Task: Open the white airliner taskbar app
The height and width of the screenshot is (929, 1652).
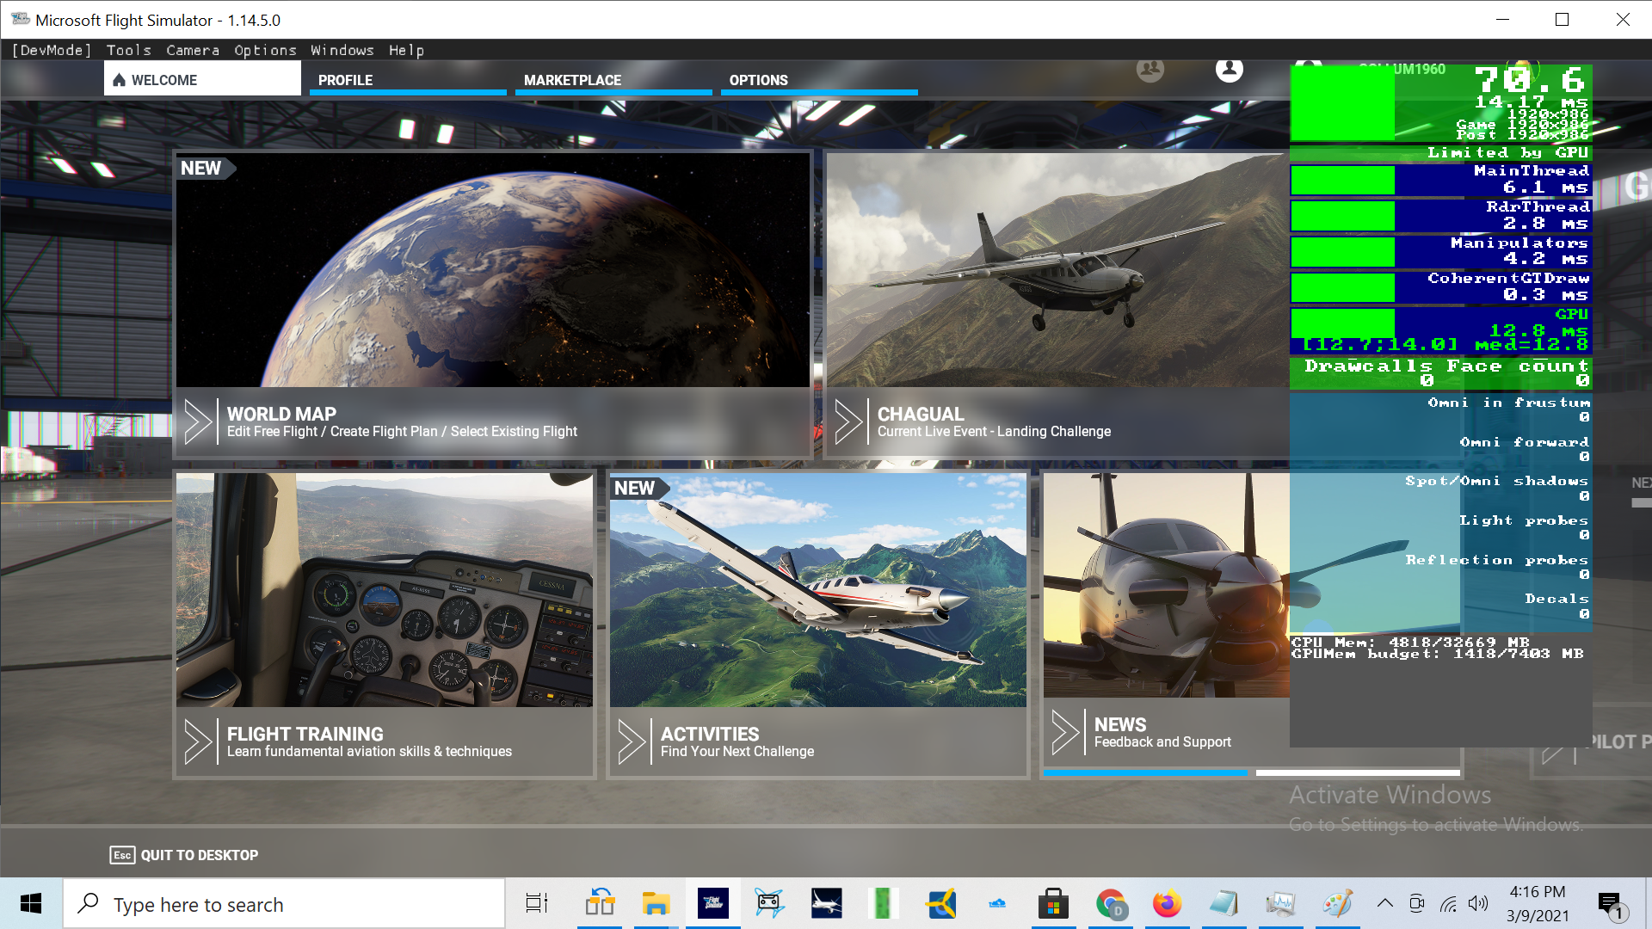Action: (827, 903)
